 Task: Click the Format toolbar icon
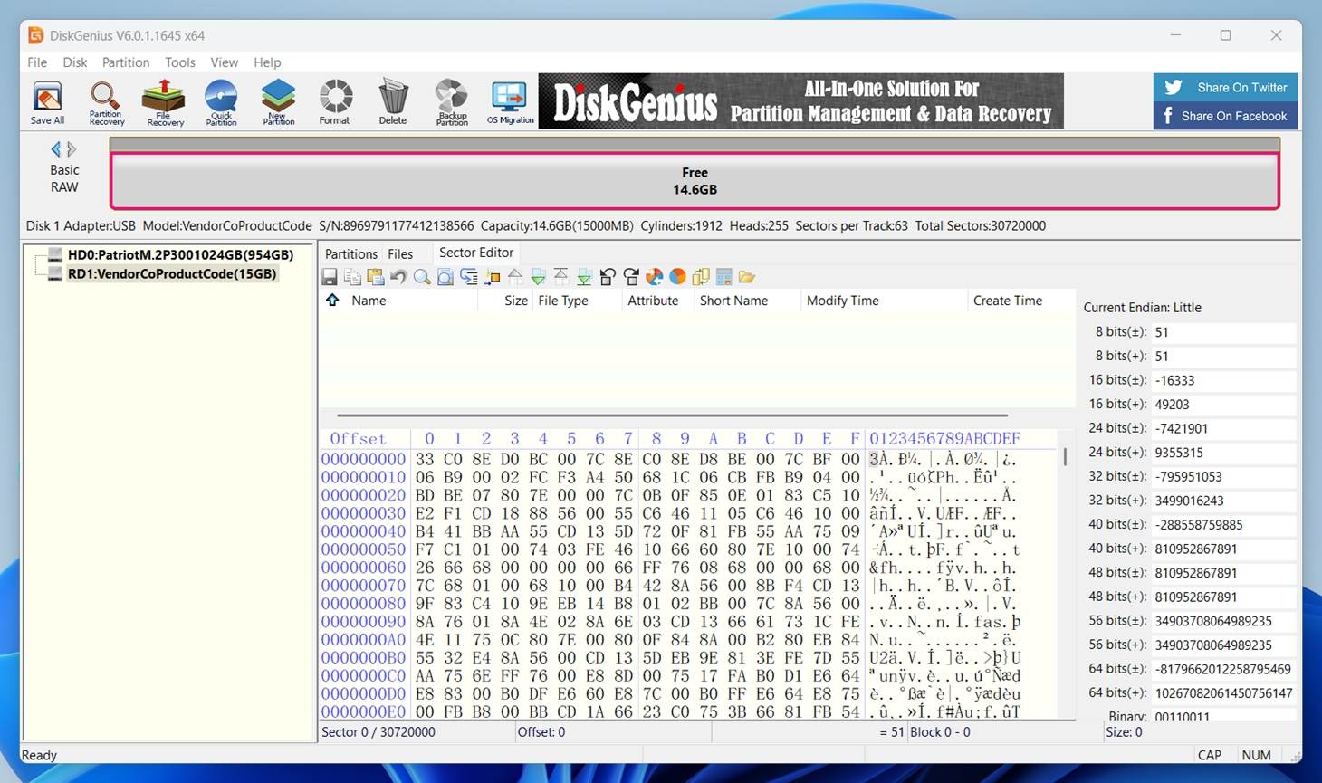pyautogui.click(x=335, y=102)
